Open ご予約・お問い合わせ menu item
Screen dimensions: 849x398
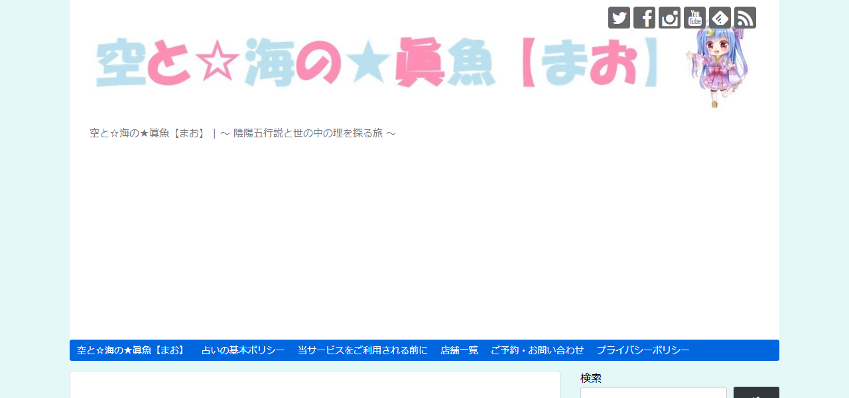coord(537,350)
